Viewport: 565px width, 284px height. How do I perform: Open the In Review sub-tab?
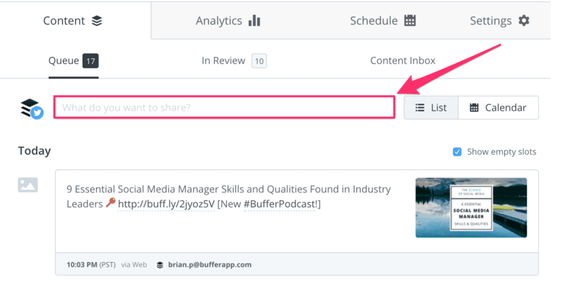(x=234, y=61)
